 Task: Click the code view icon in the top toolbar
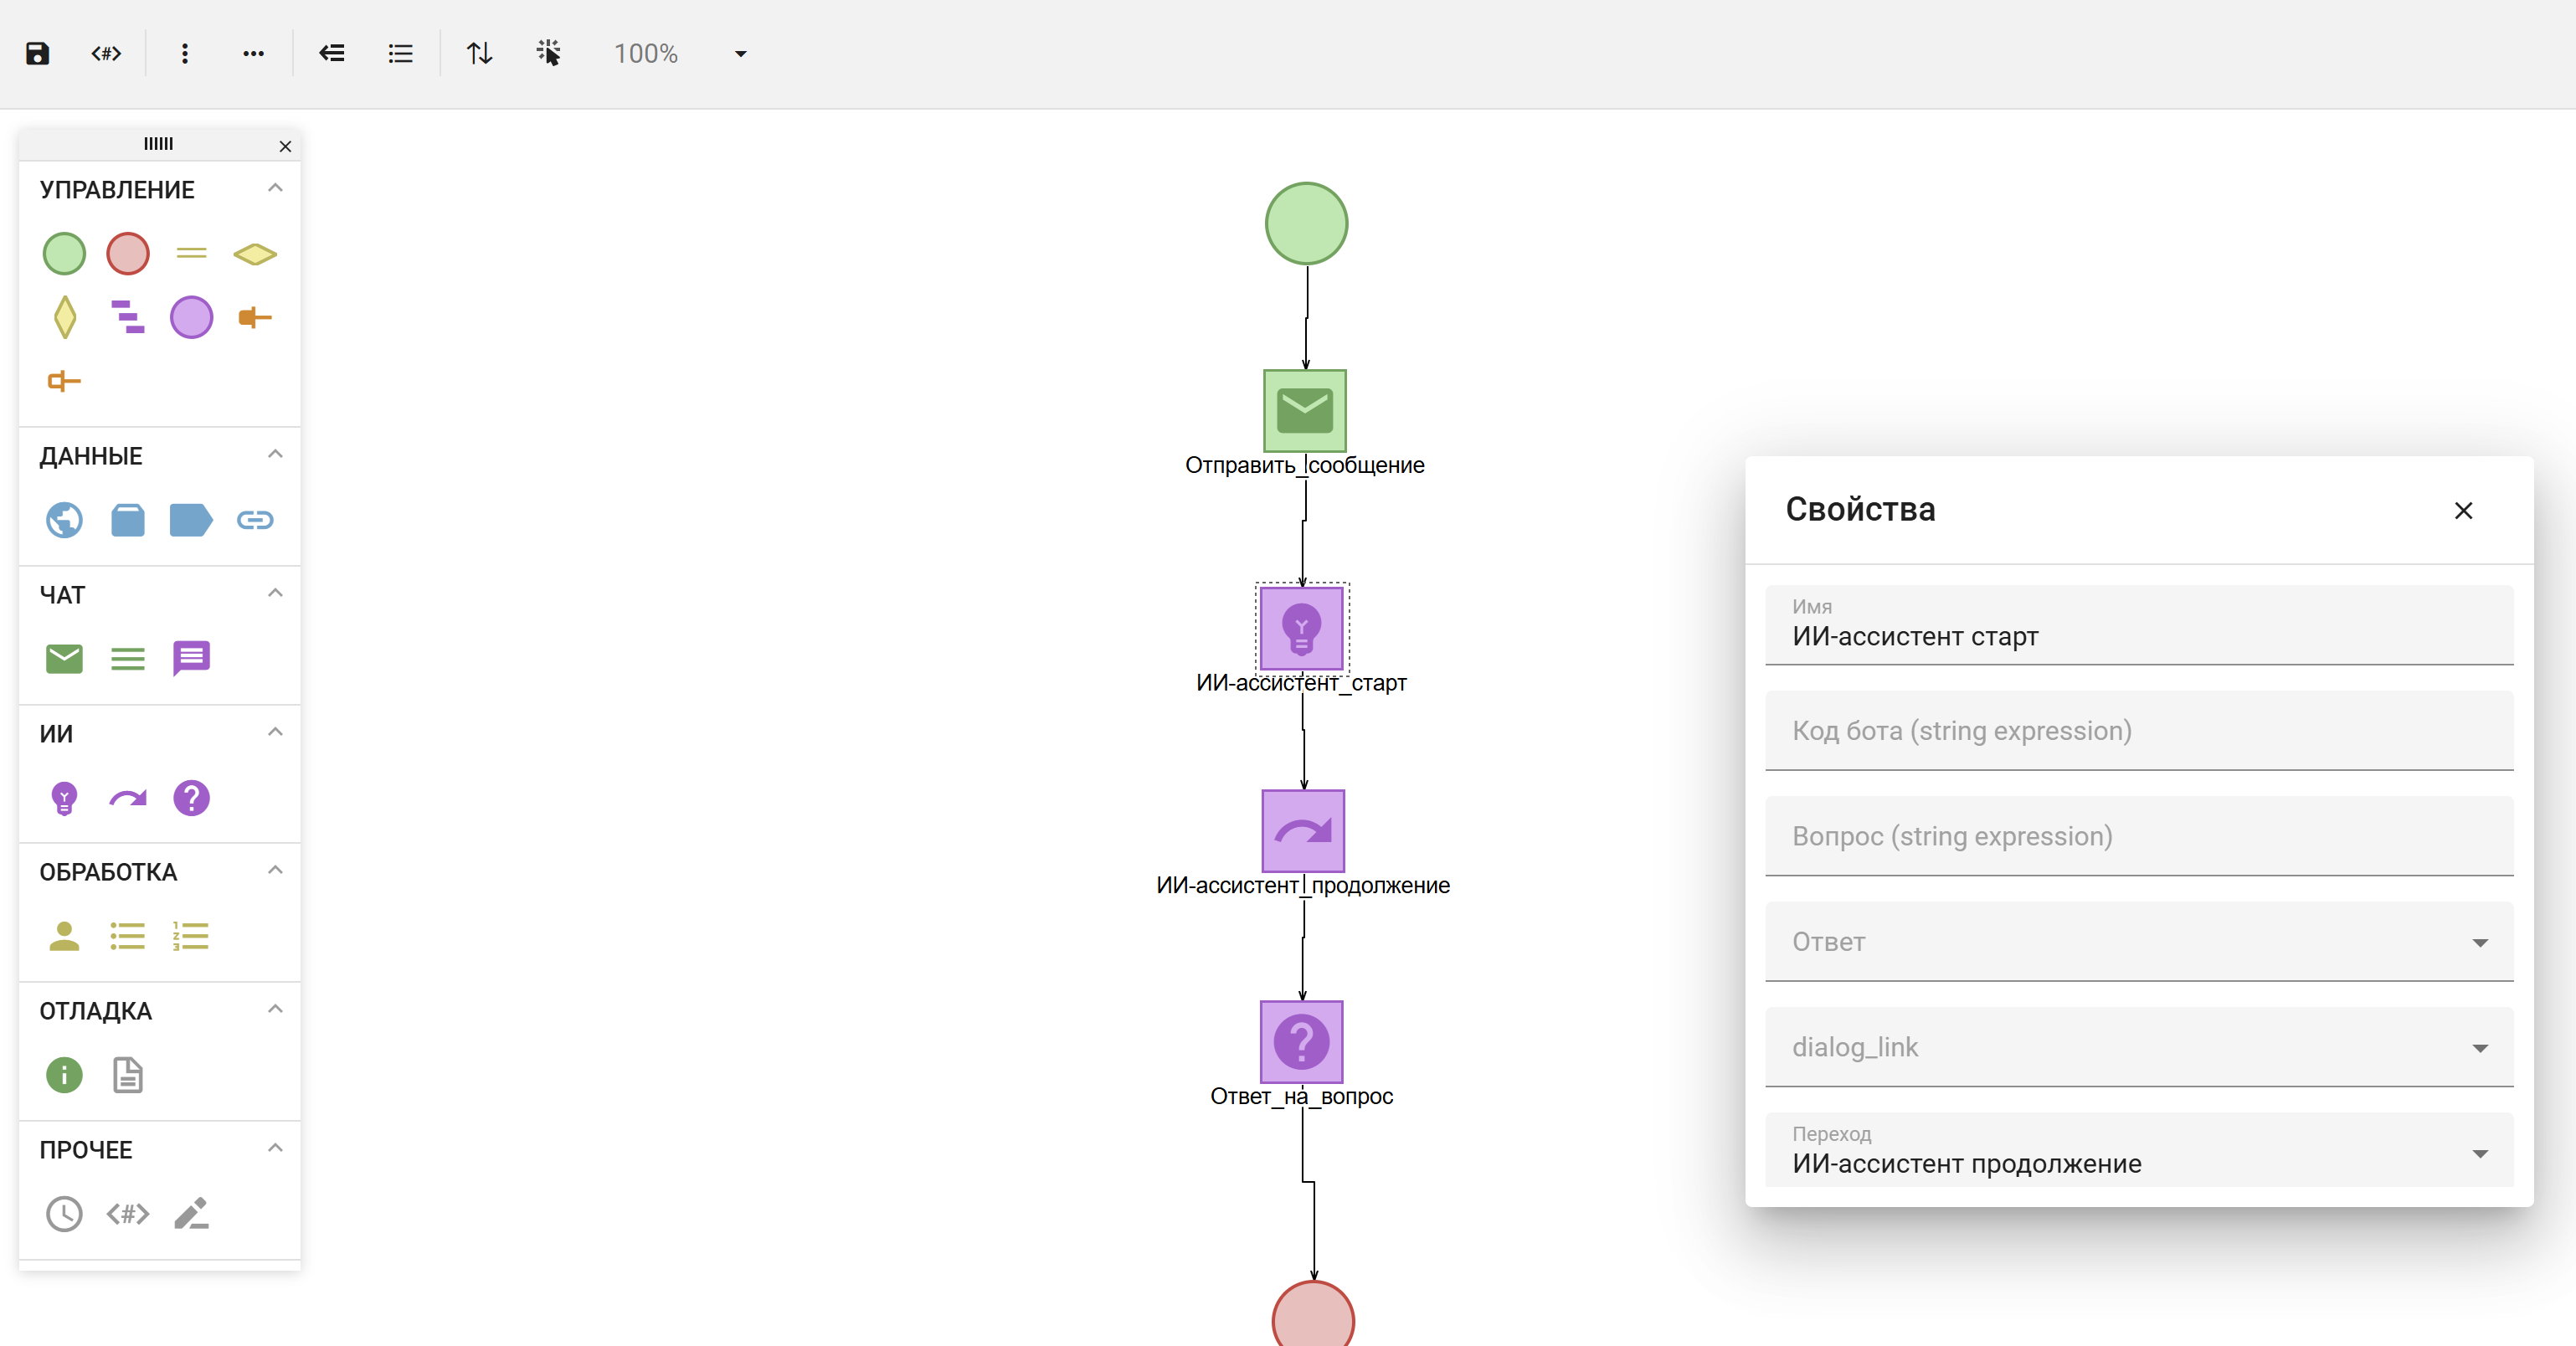[x=106, y=54]
